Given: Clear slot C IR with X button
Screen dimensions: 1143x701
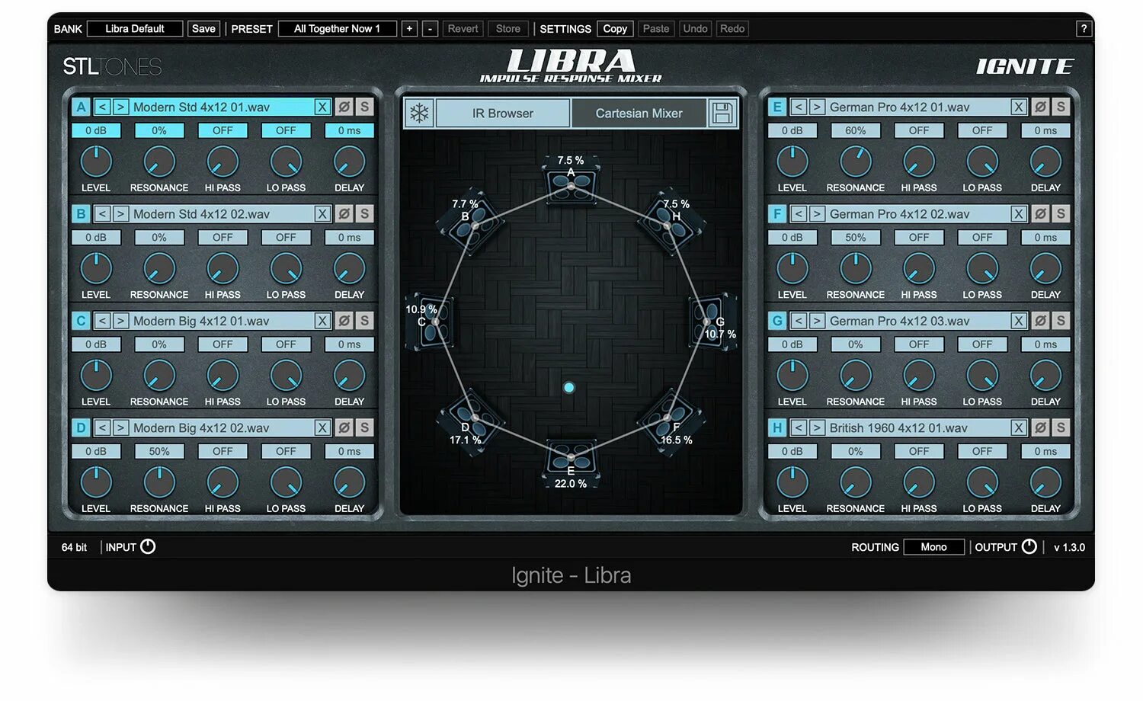Looking at the screenshot, I should [322, 321].
